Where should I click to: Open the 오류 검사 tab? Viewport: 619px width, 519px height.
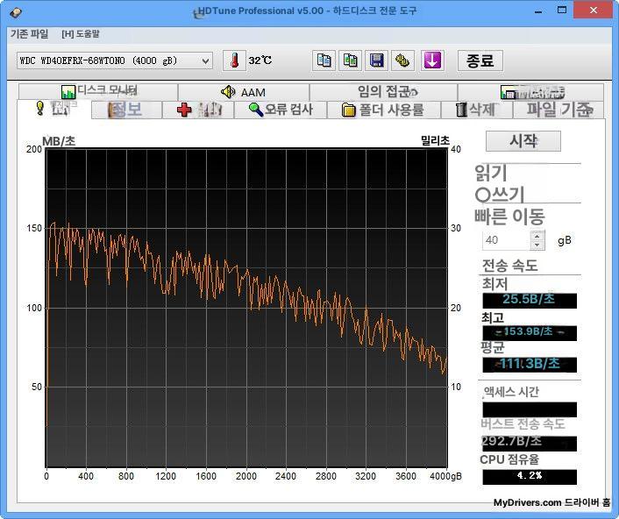coord(281,110)
